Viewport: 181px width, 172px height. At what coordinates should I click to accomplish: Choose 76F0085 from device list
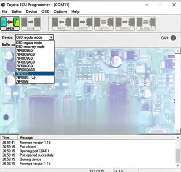point(35,78)
